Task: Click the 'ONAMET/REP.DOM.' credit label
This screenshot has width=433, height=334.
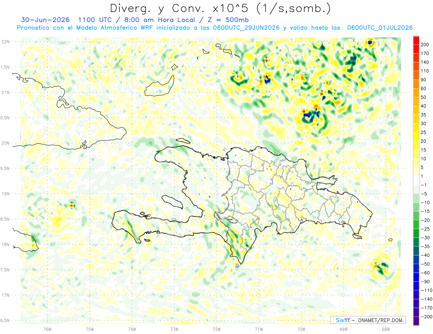Action: [380, 320]
